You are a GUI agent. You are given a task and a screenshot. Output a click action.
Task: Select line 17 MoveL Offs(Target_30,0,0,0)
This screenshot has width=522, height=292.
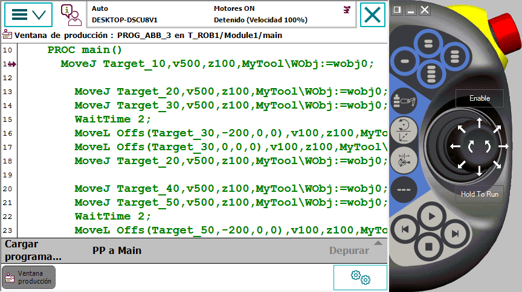(x=231, y=147)
